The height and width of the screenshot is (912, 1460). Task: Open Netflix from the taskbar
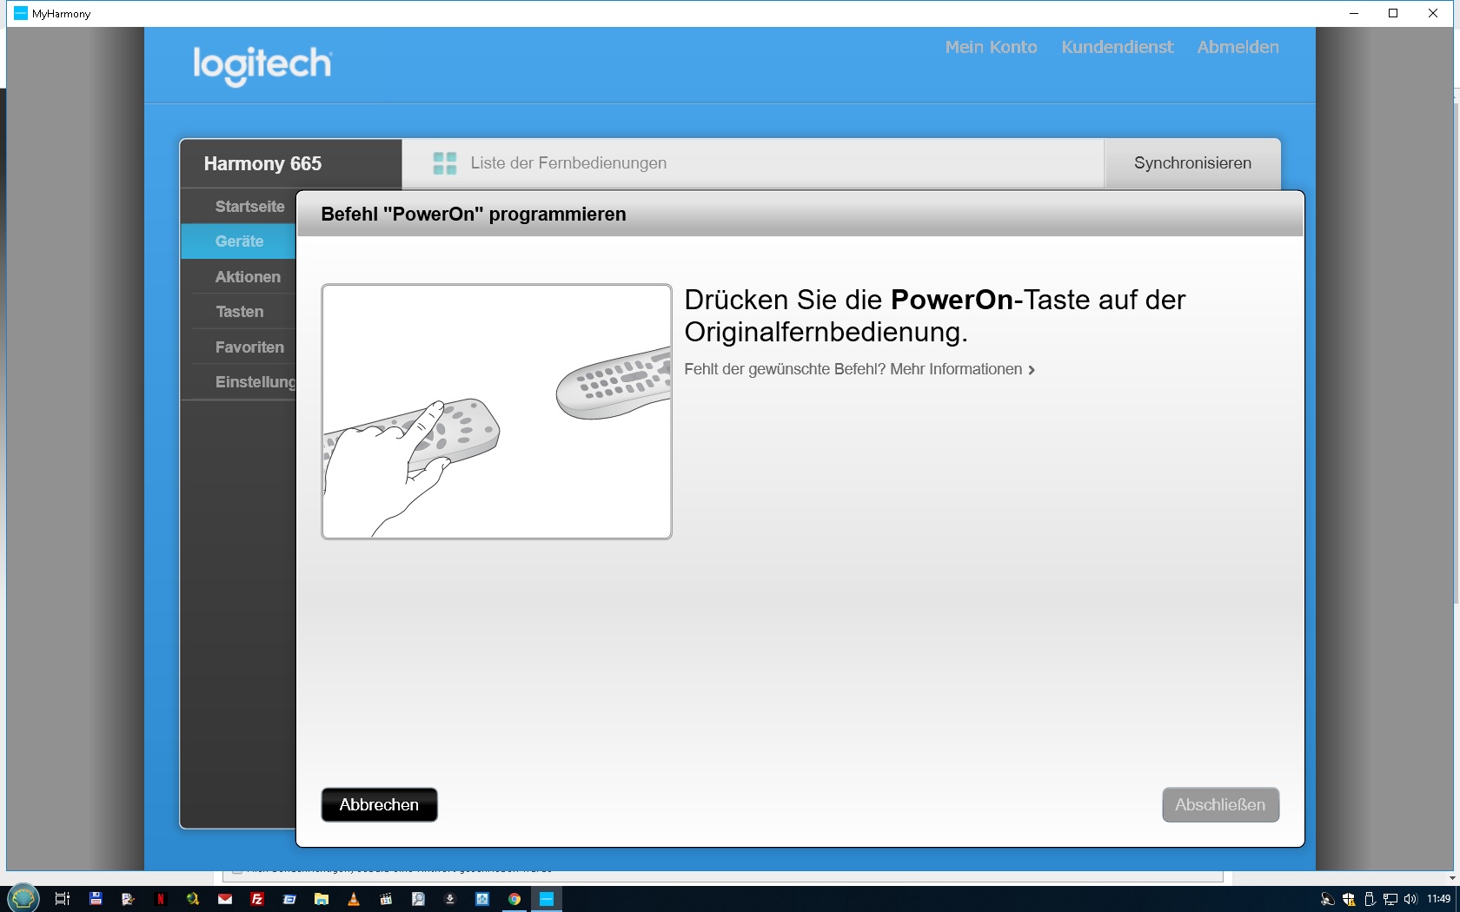click(x=160, y=899)
